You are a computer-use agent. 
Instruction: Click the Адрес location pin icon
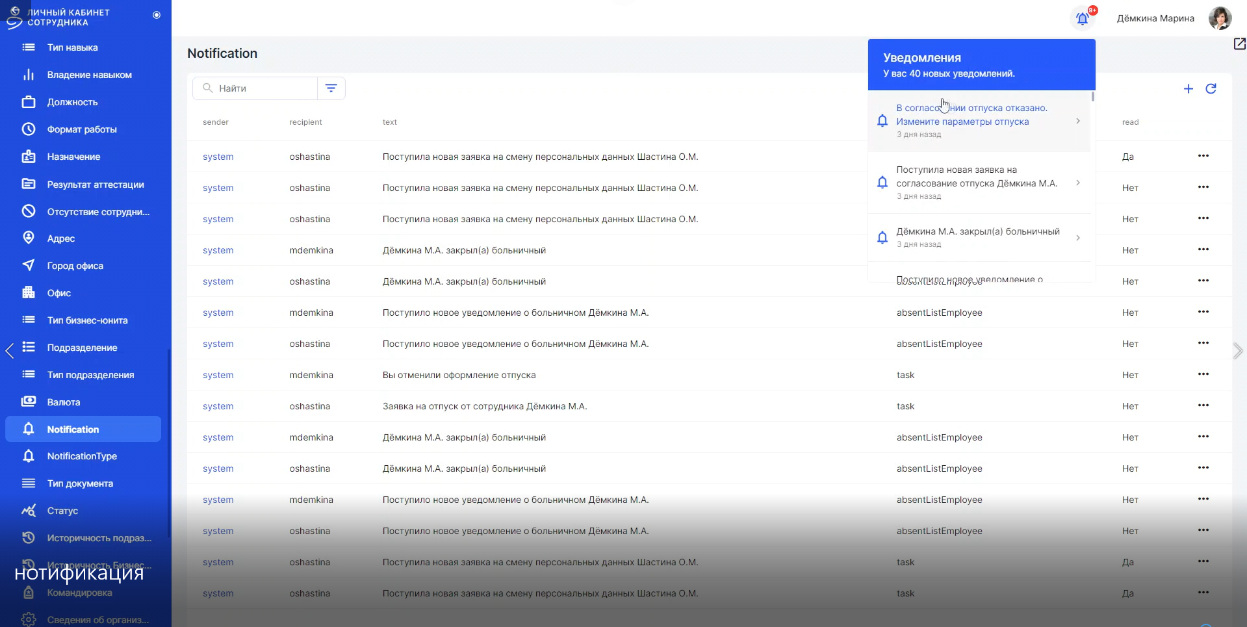[x=29, y=238]
